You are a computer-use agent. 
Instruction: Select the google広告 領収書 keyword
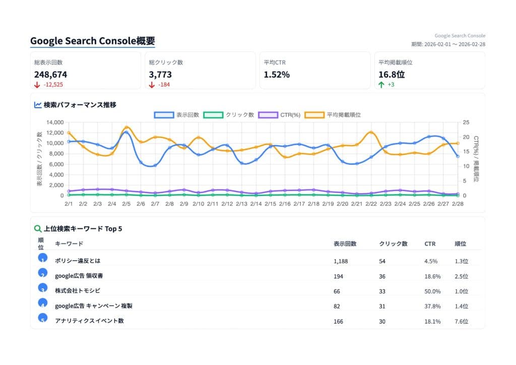(x=79, y=276)
